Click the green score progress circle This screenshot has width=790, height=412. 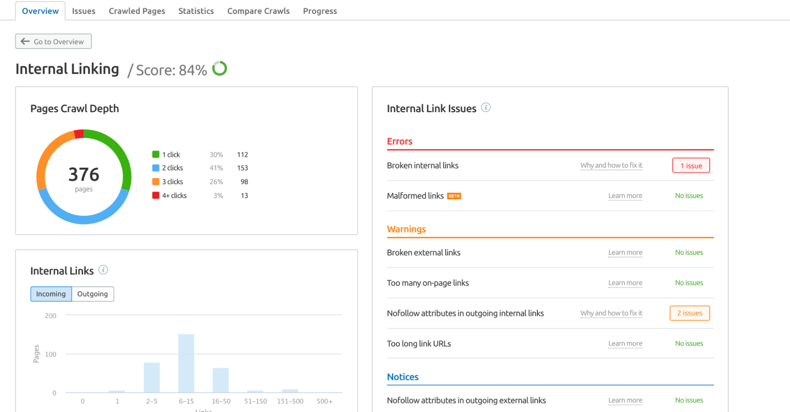tap(219, 68)
